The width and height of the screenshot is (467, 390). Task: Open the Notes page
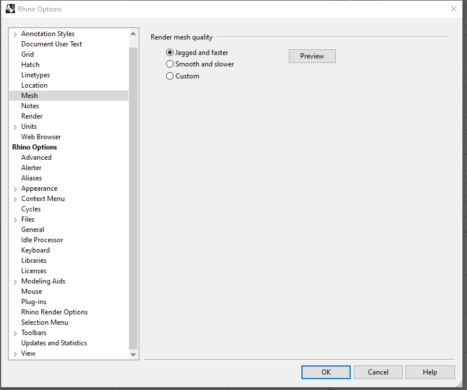(30, 106)
